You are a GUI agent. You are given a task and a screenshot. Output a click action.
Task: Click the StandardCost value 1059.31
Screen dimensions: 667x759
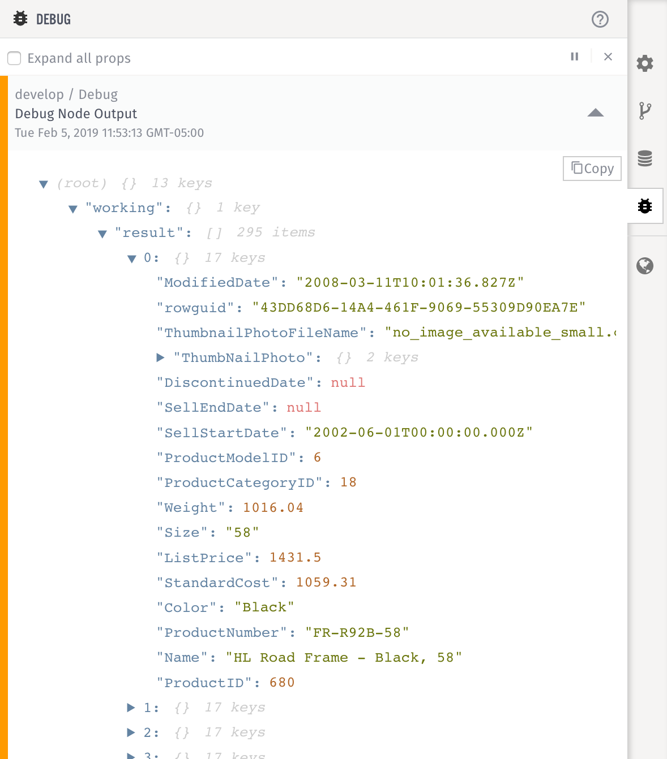(x=327, y=583)
